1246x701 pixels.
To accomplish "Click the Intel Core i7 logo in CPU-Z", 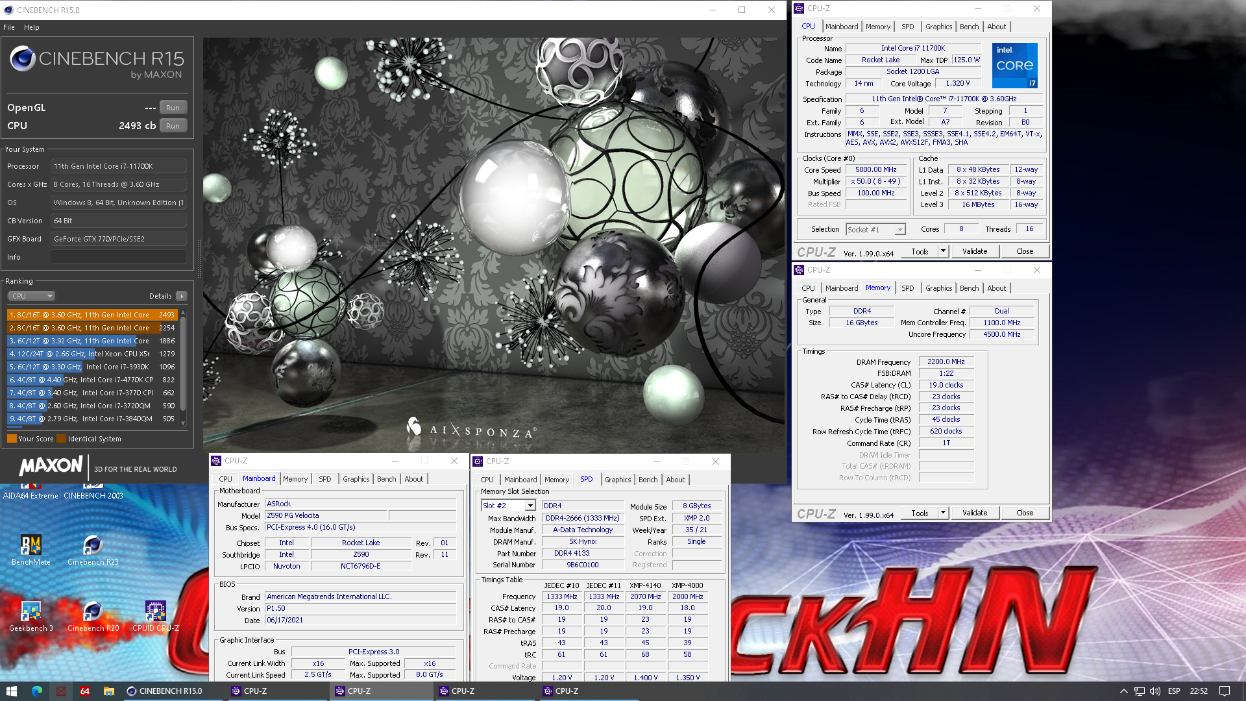I will pos(1015,66).
